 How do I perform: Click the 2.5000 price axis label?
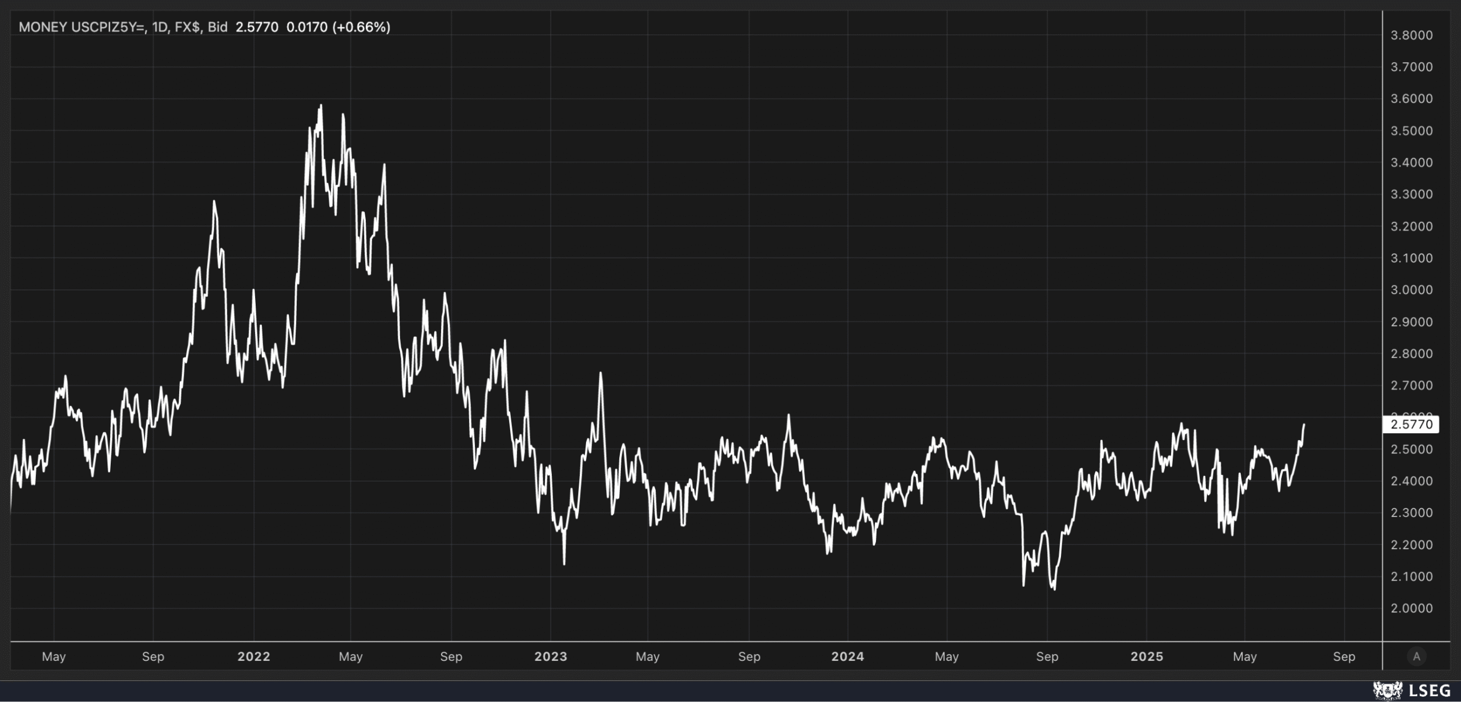tap(1411, 449)
